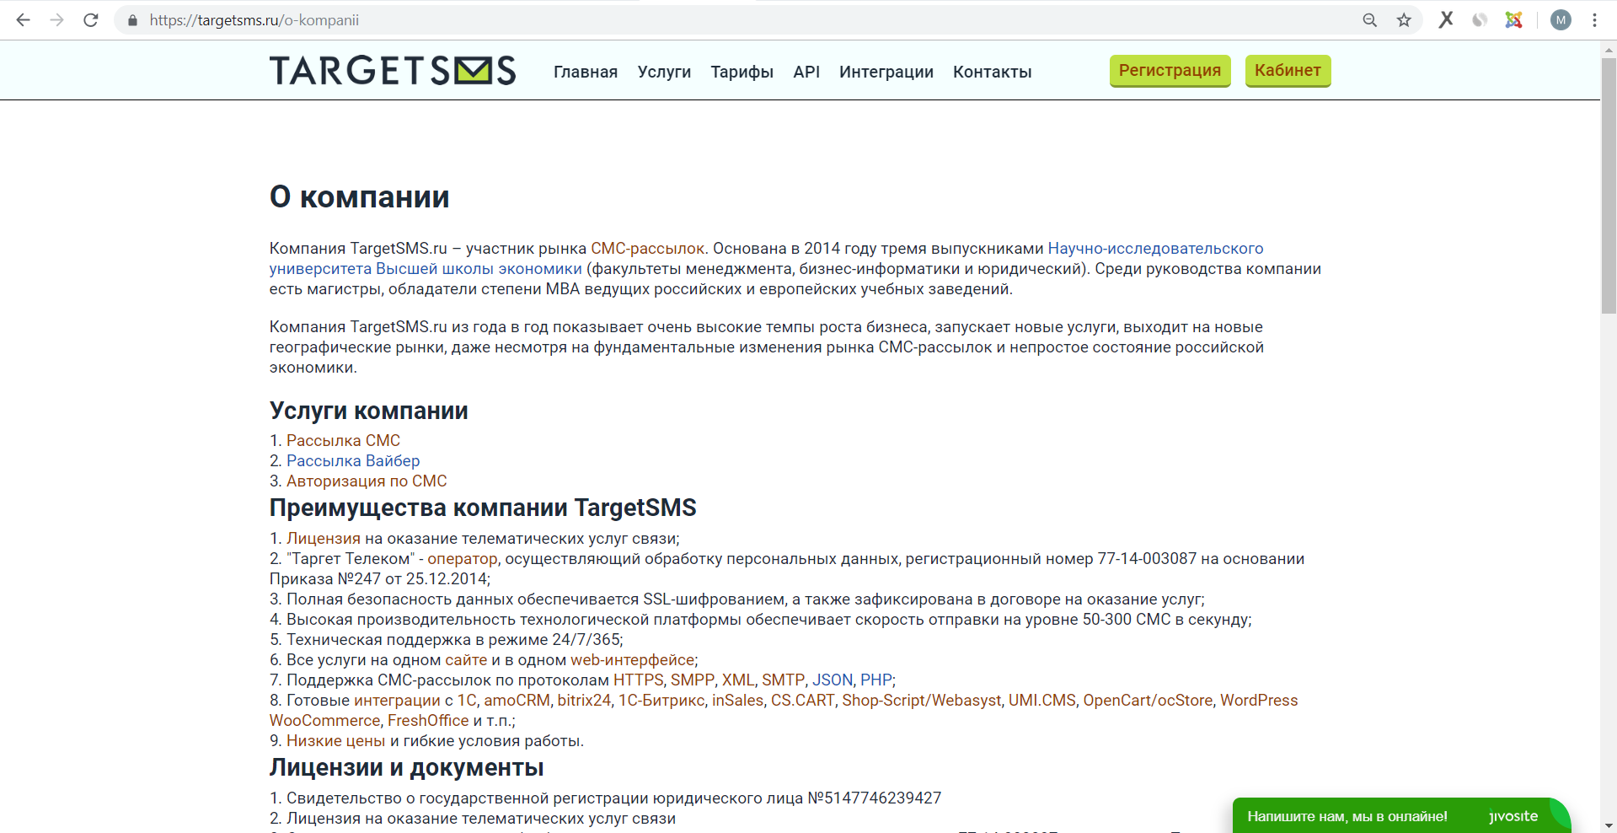Open the Рассылка СМС service link
Screen dimensions: 1617x833
point(343,441)
